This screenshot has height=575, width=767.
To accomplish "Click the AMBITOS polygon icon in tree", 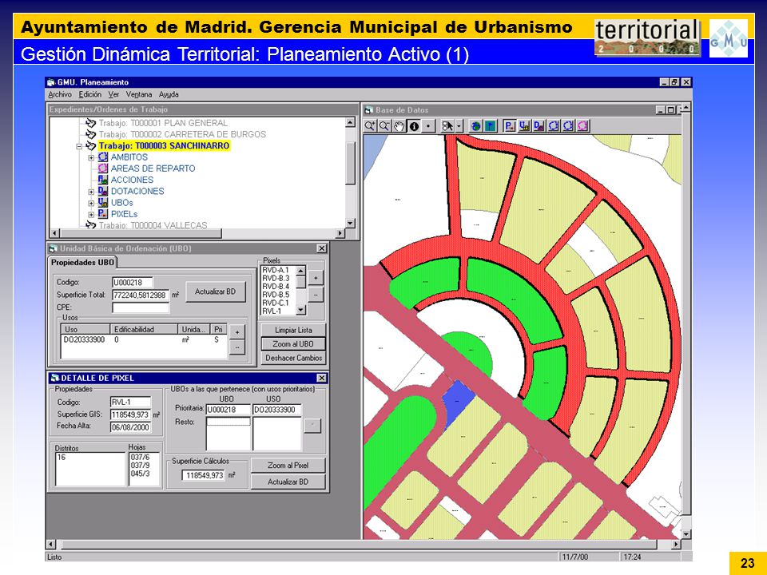I will coord(103,157).
